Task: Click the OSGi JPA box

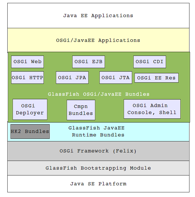Action: 72,77
